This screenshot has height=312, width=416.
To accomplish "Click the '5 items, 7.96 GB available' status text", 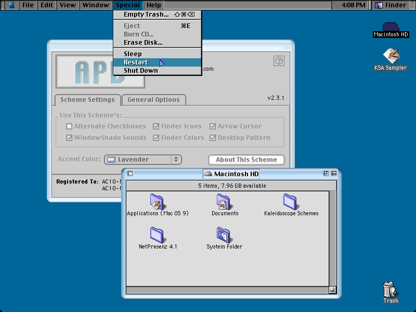I will (x=232, y=186).
